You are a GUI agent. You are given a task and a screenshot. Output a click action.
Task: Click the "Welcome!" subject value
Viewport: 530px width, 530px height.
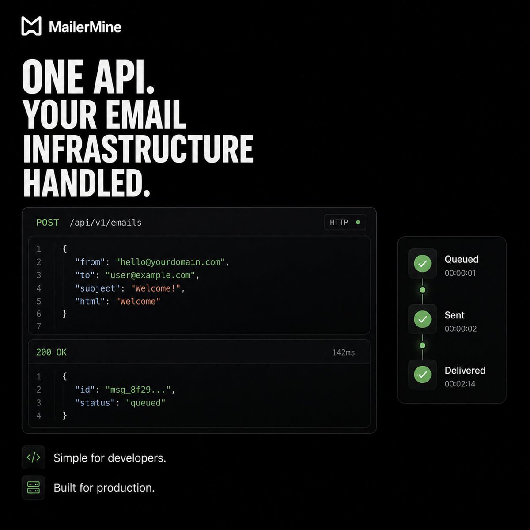tap(156, 288)
